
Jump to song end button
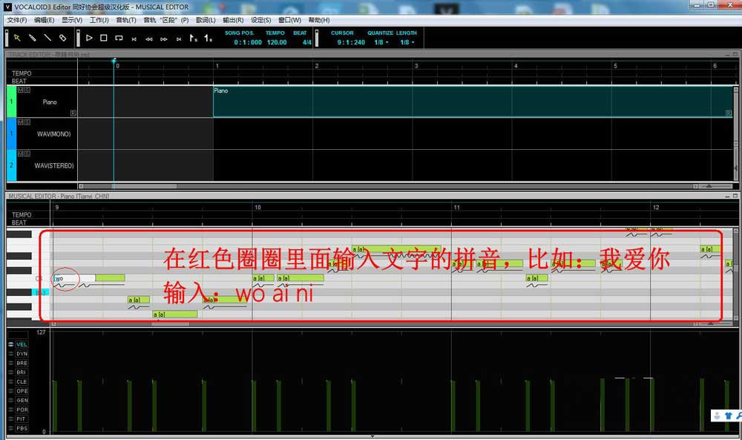(179, 39)
